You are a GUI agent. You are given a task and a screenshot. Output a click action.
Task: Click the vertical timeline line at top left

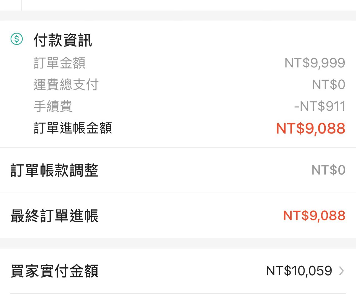click(22, 5)
